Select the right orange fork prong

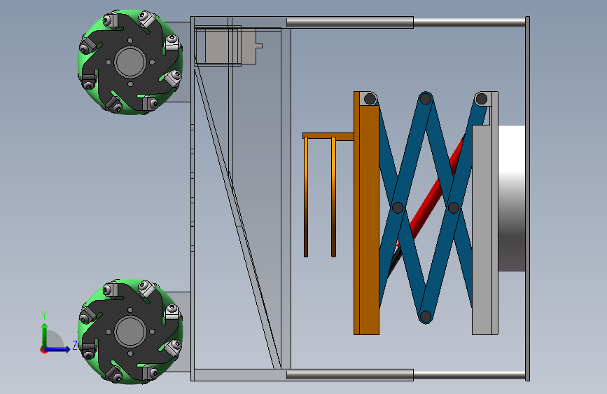[333, 197]
